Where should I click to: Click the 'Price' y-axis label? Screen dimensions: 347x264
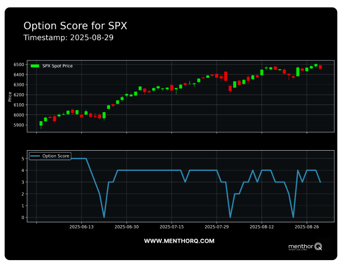(10, 97)
